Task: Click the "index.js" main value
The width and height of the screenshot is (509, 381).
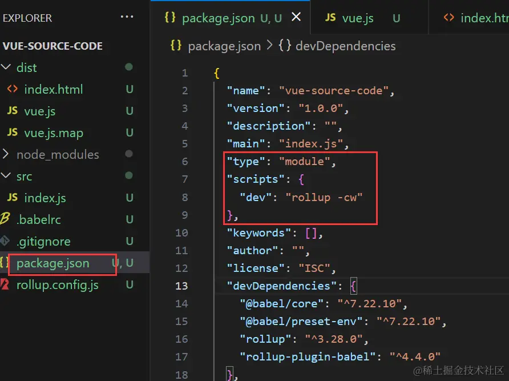Action: 311,144
